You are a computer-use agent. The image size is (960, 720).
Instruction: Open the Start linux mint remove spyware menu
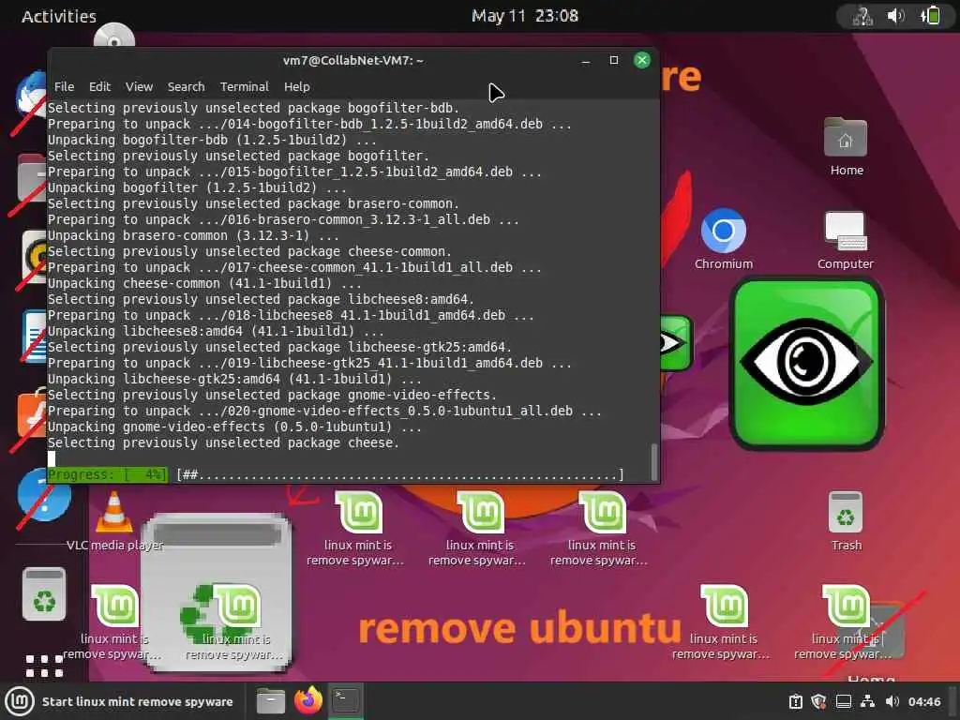[120, 701]
